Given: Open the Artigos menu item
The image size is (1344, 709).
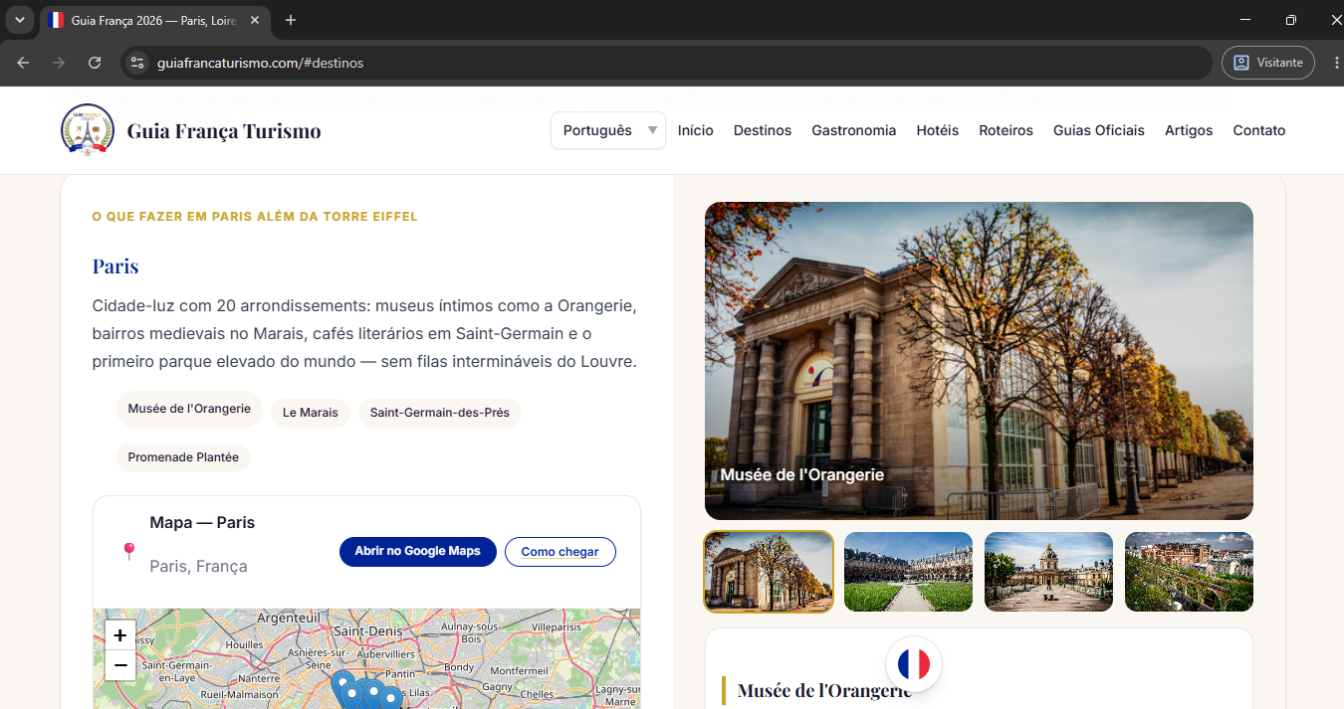Looking at the screenshot, I should click(x=1189, y=130).
